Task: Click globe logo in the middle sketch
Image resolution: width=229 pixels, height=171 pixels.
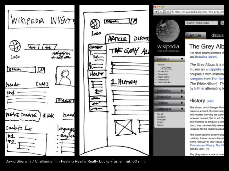Action: (x=95, y=24)
